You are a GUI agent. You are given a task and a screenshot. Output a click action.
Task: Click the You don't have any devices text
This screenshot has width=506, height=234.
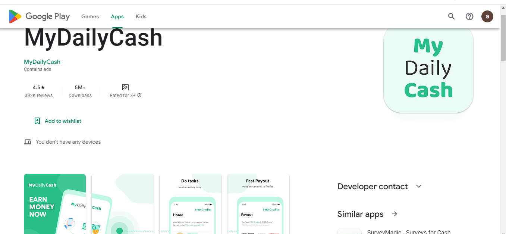[68, 142]
